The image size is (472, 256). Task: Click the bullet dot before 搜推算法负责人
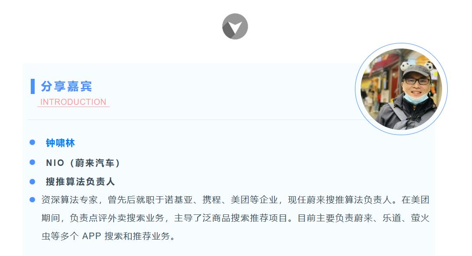point(33,181)
